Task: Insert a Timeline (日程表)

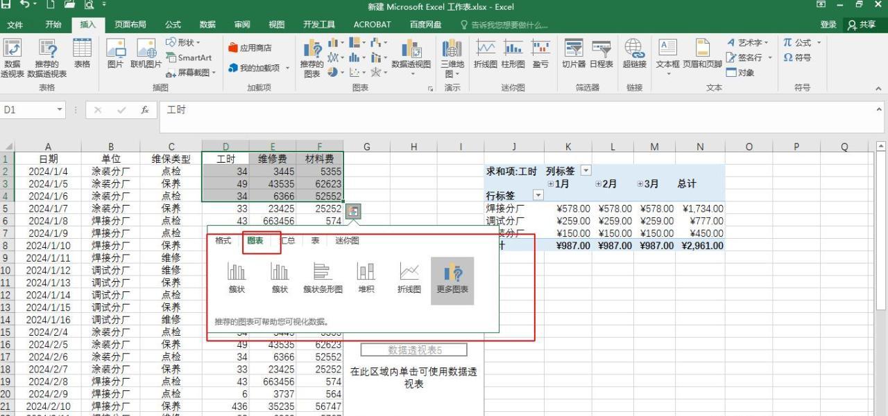Action: click(601, 54)
